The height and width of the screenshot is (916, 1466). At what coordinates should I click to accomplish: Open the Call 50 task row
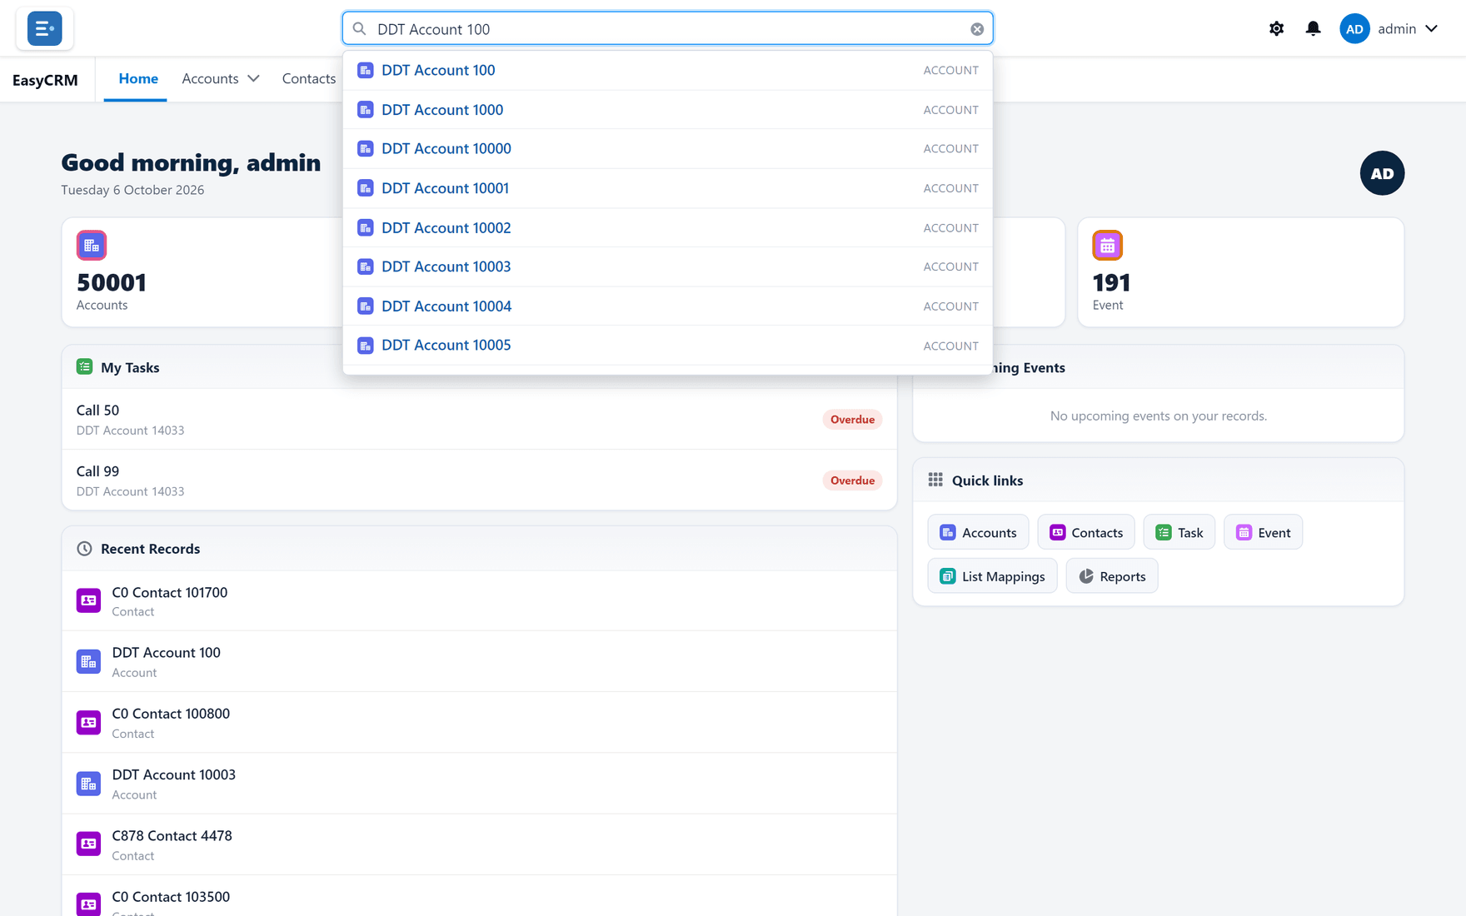tap(479, 419)
